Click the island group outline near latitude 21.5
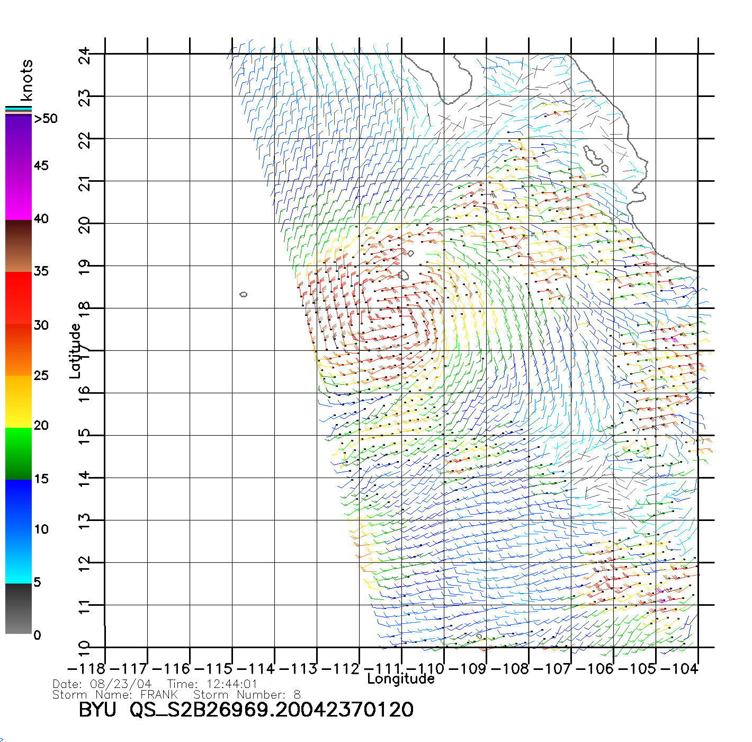The width and height of the screenshot is (752, 742). 594,157
